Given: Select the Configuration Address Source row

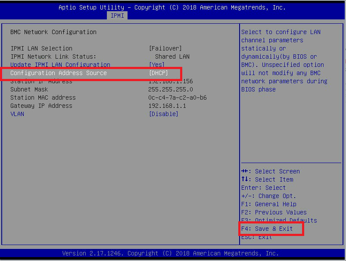Looking at the screenshot, I should pyautogui.click(x=59, y=73).
